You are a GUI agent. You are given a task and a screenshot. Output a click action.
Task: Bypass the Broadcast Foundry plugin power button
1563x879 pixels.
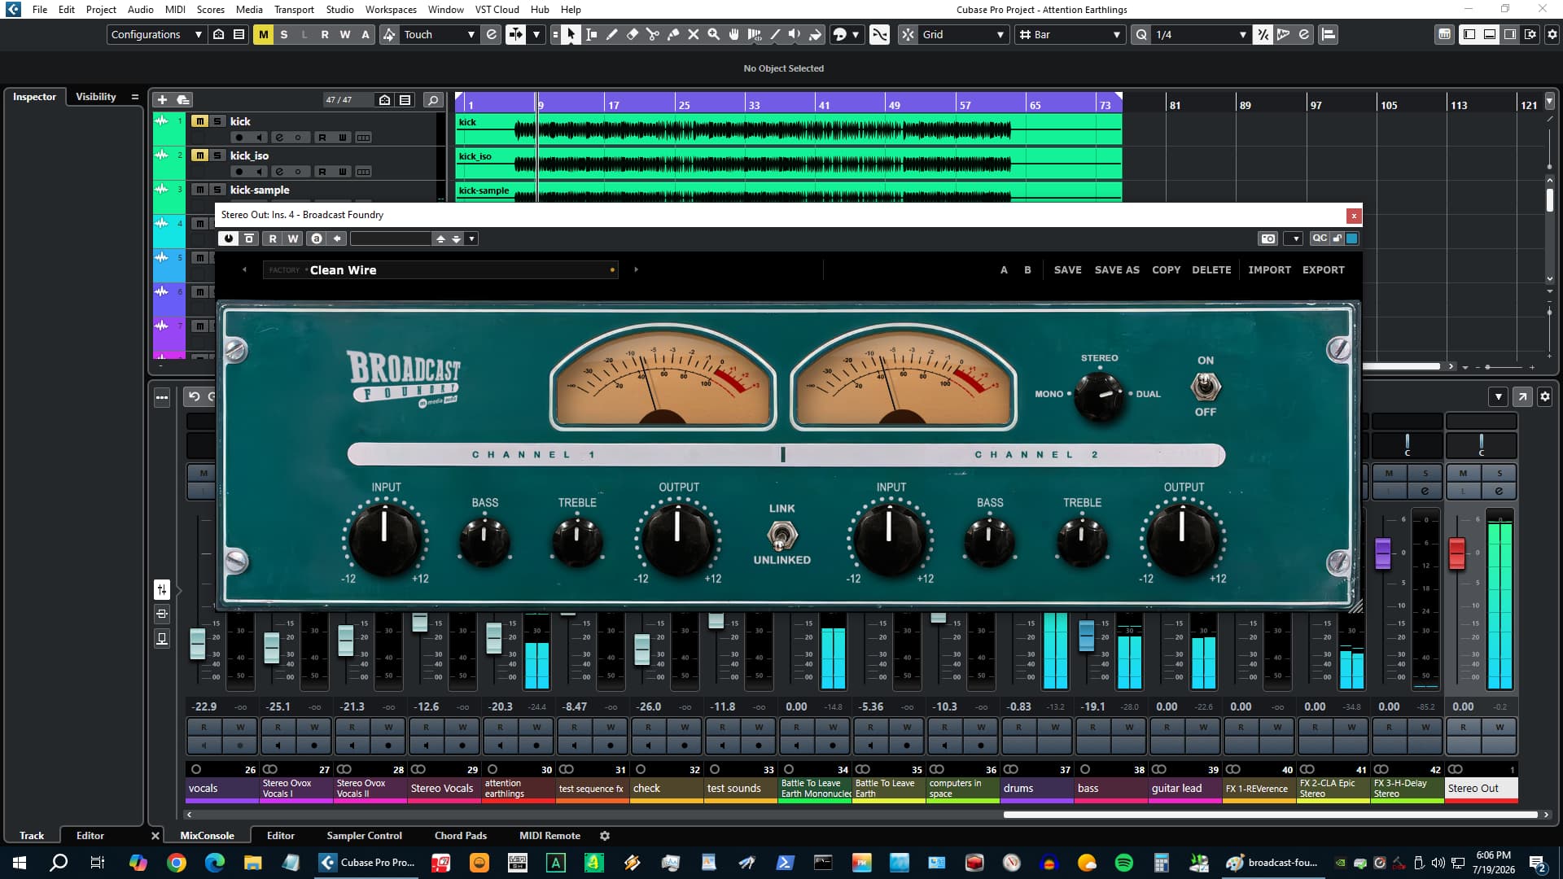[x=228, y=238]
